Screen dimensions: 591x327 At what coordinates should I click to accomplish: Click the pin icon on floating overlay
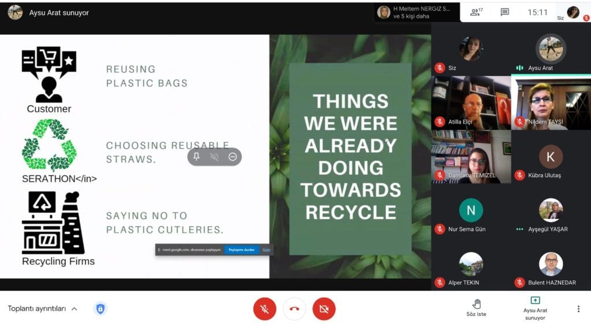(x=196, y=157)
